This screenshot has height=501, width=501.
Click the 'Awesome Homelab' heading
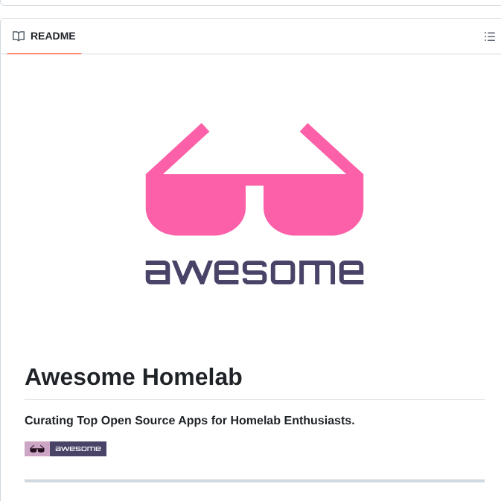pyautogui.click(x=133, y=377)
